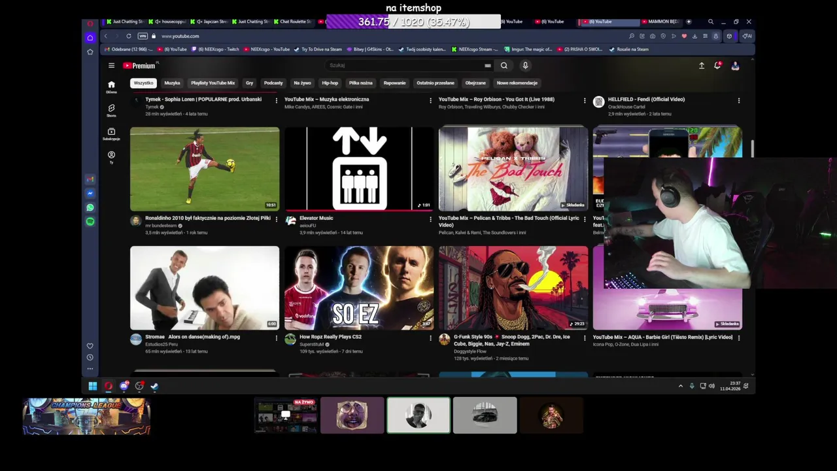
Task: Click the heart icon in the address bar
Action: tap(684, 36)
